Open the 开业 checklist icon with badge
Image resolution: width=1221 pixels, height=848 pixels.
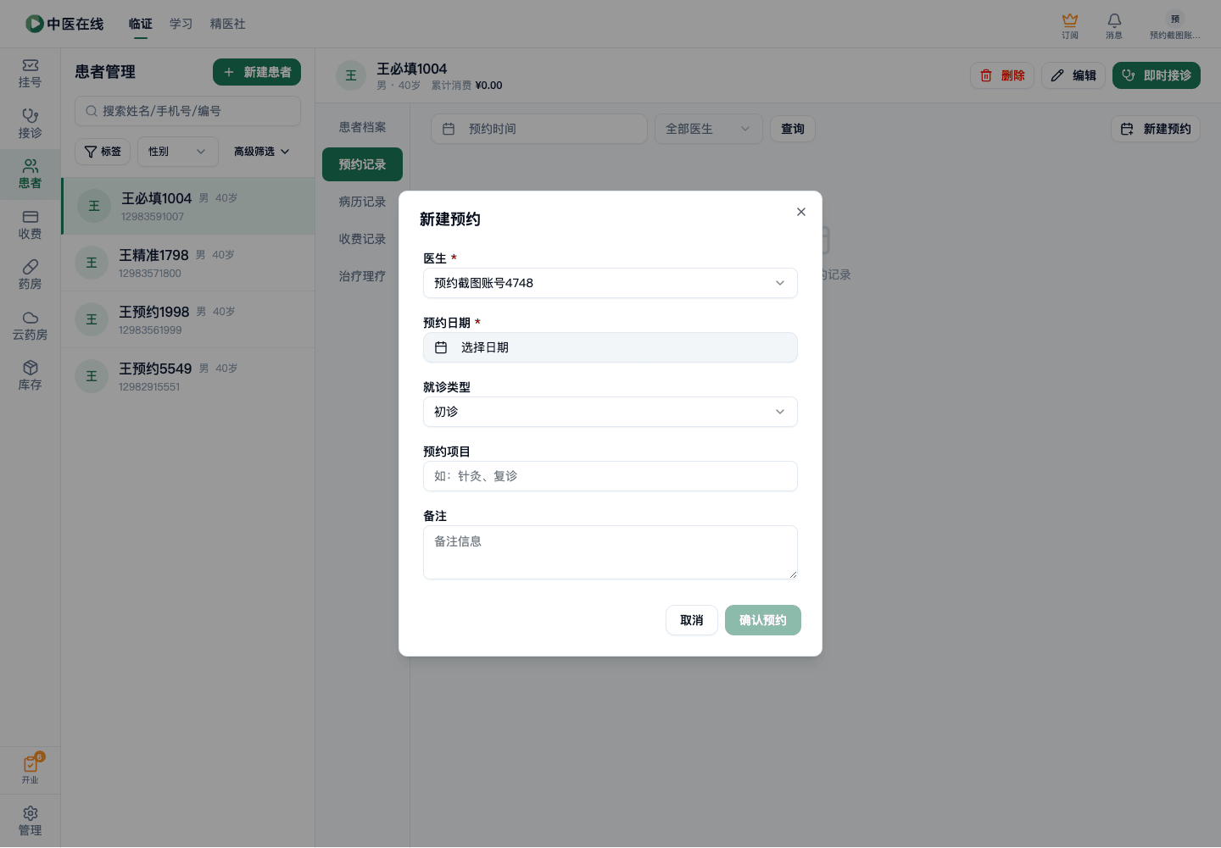pos(31,769)
